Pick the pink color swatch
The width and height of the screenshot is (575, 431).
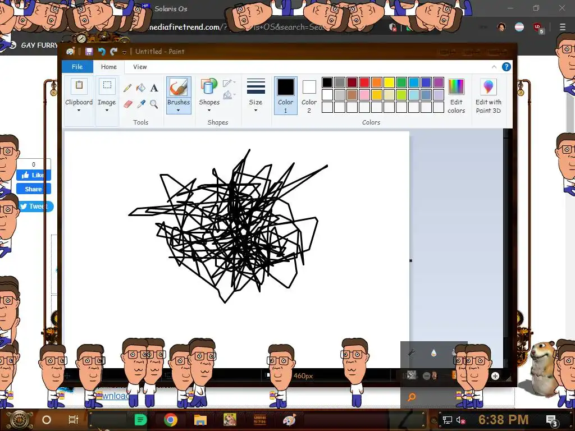coord(364,95)
